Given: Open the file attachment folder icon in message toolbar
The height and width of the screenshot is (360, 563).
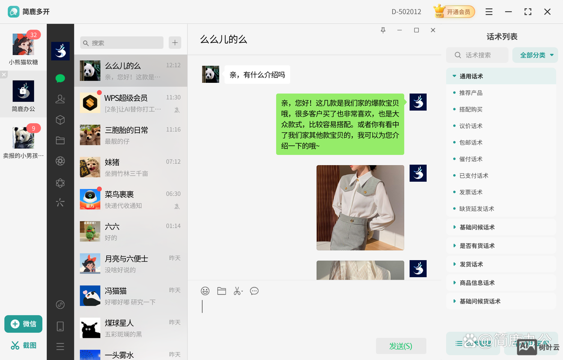Looking at the screenshot, I should 221,291.
